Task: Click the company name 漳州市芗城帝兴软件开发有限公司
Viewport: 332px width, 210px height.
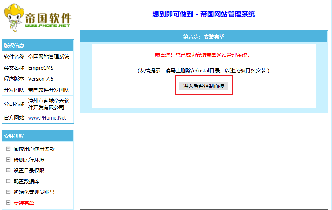Action: tap(50, 104)
